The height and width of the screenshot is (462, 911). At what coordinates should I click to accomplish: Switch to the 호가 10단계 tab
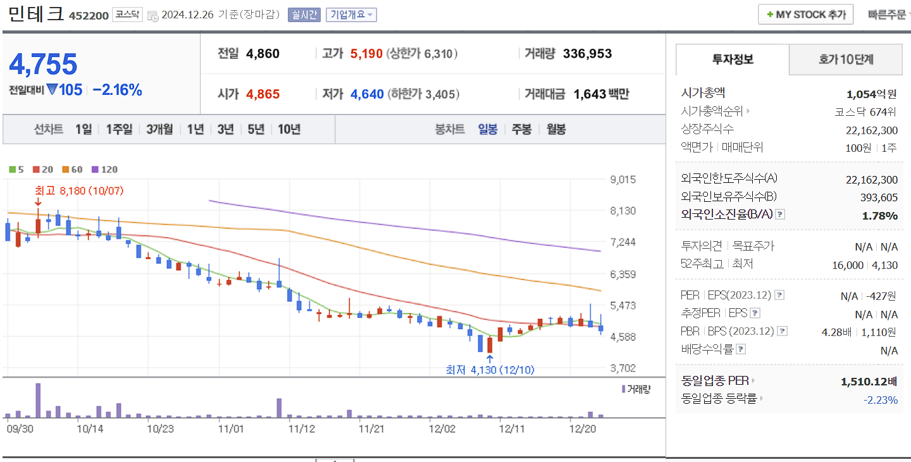845,59
